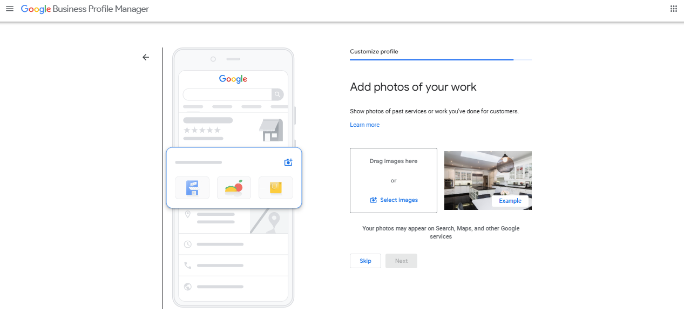The image size is (684, 313).
Task: Click the disabled Next button
Action: tap(401, 261)
